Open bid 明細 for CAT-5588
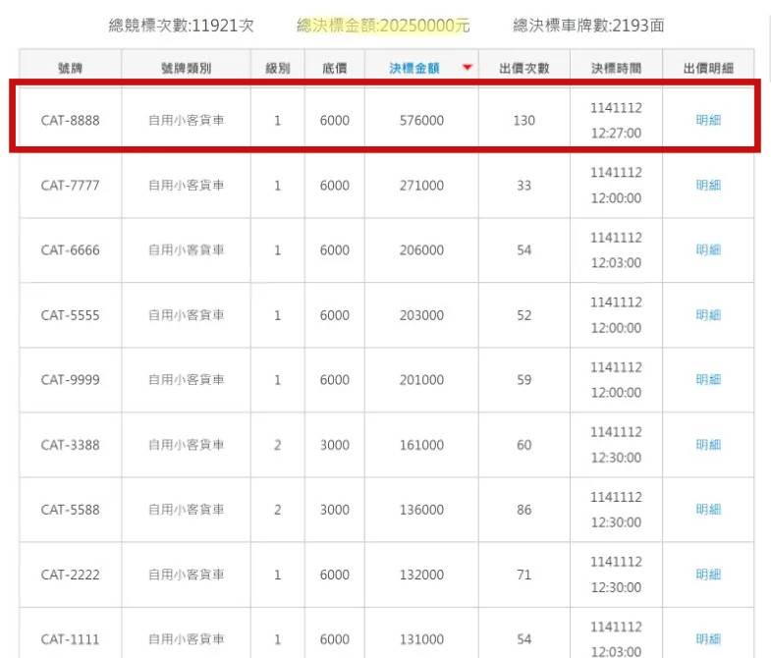Viewport: 771px width, 658px height. click(x=708, y=509)
